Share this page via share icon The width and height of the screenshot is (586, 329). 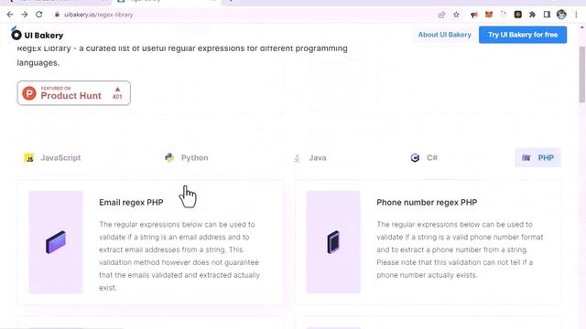441,15
